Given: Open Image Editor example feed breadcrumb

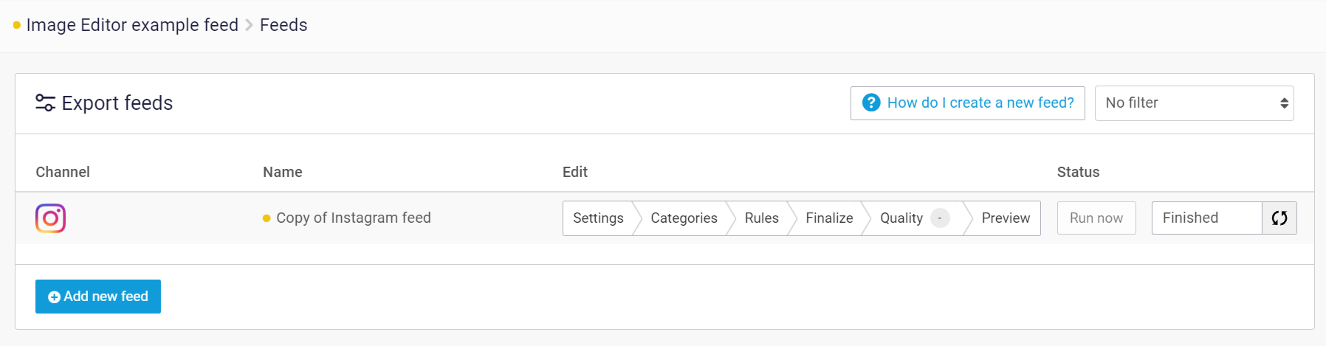Looking at the screenshot, I should (132, 25).
